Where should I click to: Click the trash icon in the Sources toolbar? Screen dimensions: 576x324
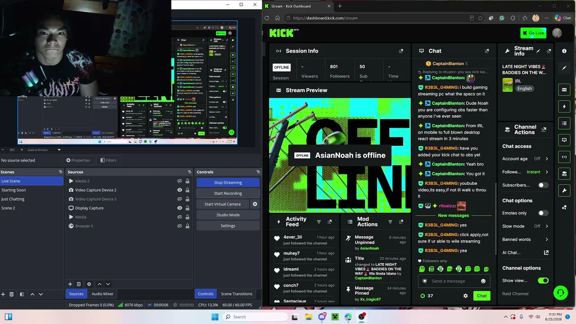tap(79, 284)
